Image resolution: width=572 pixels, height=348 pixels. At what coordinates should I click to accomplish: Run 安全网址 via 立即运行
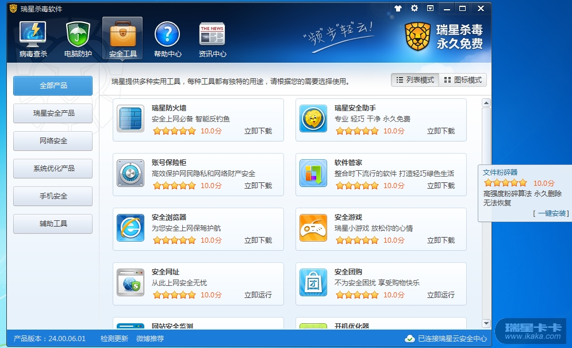258,295
